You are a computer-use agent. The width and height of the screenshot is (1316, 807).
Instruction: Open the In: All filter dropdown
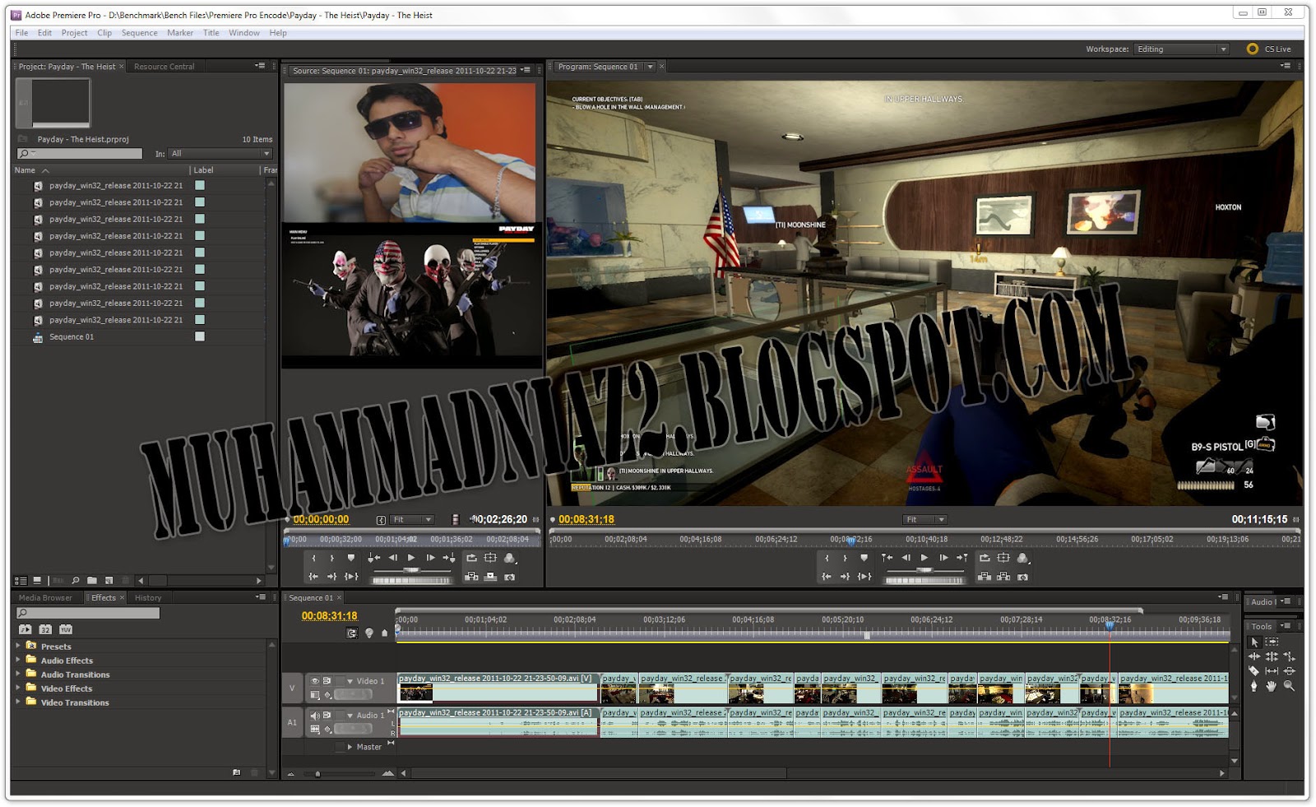(220, 154)
